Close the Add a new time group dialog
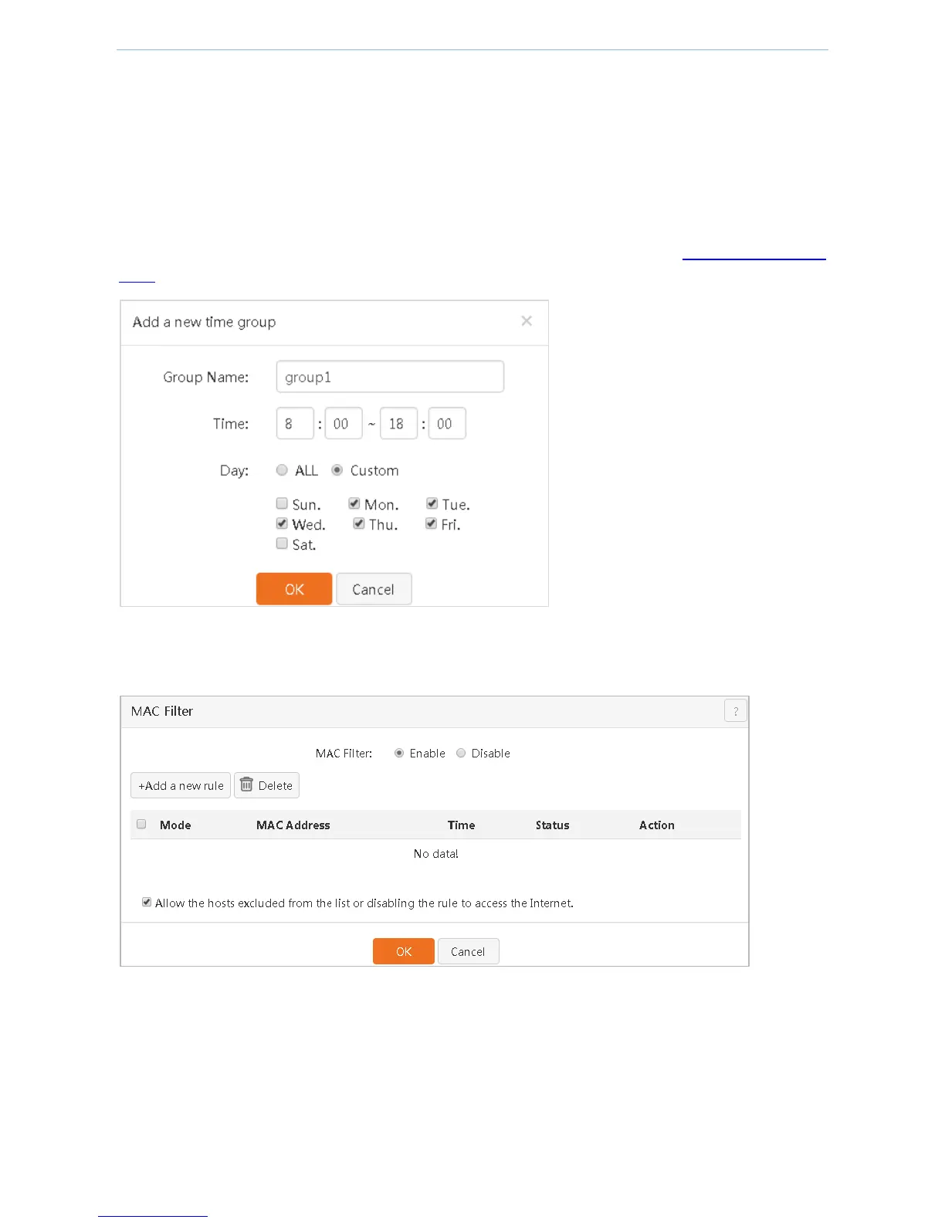The width and height of the screenshot is (945, 1223). tap(527, 320)
